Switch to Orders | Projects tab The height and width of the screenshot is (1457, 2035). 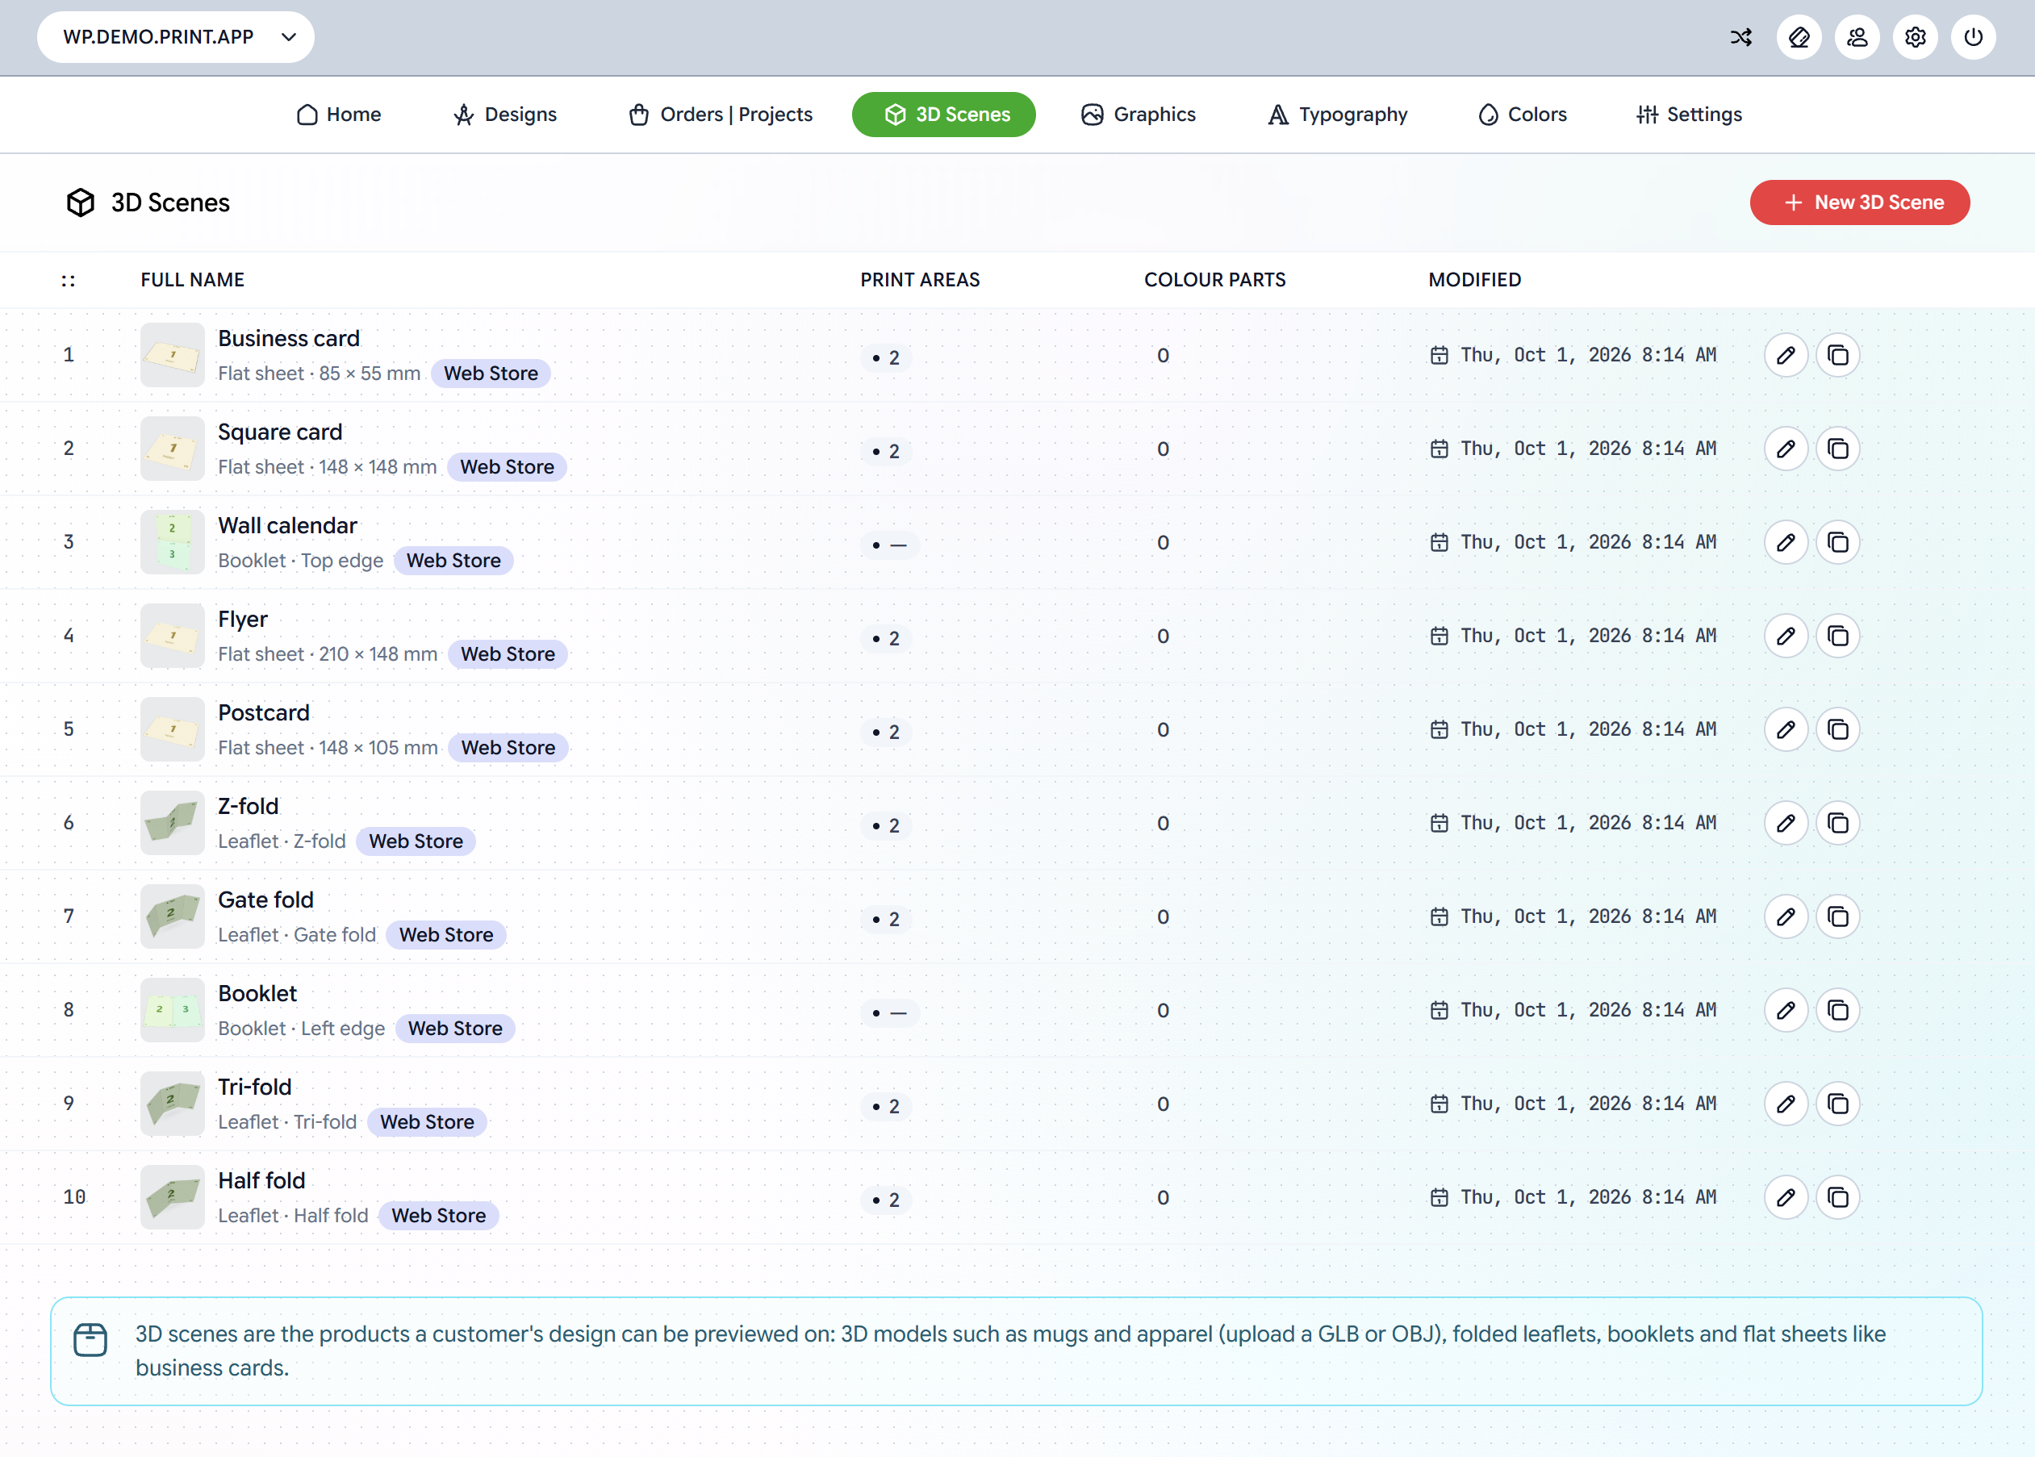point(721,115)
